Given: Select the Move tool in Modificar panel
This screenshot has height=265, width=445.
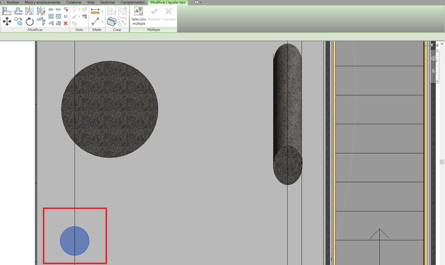Looking at the screenshot, I should click(7, 21).
